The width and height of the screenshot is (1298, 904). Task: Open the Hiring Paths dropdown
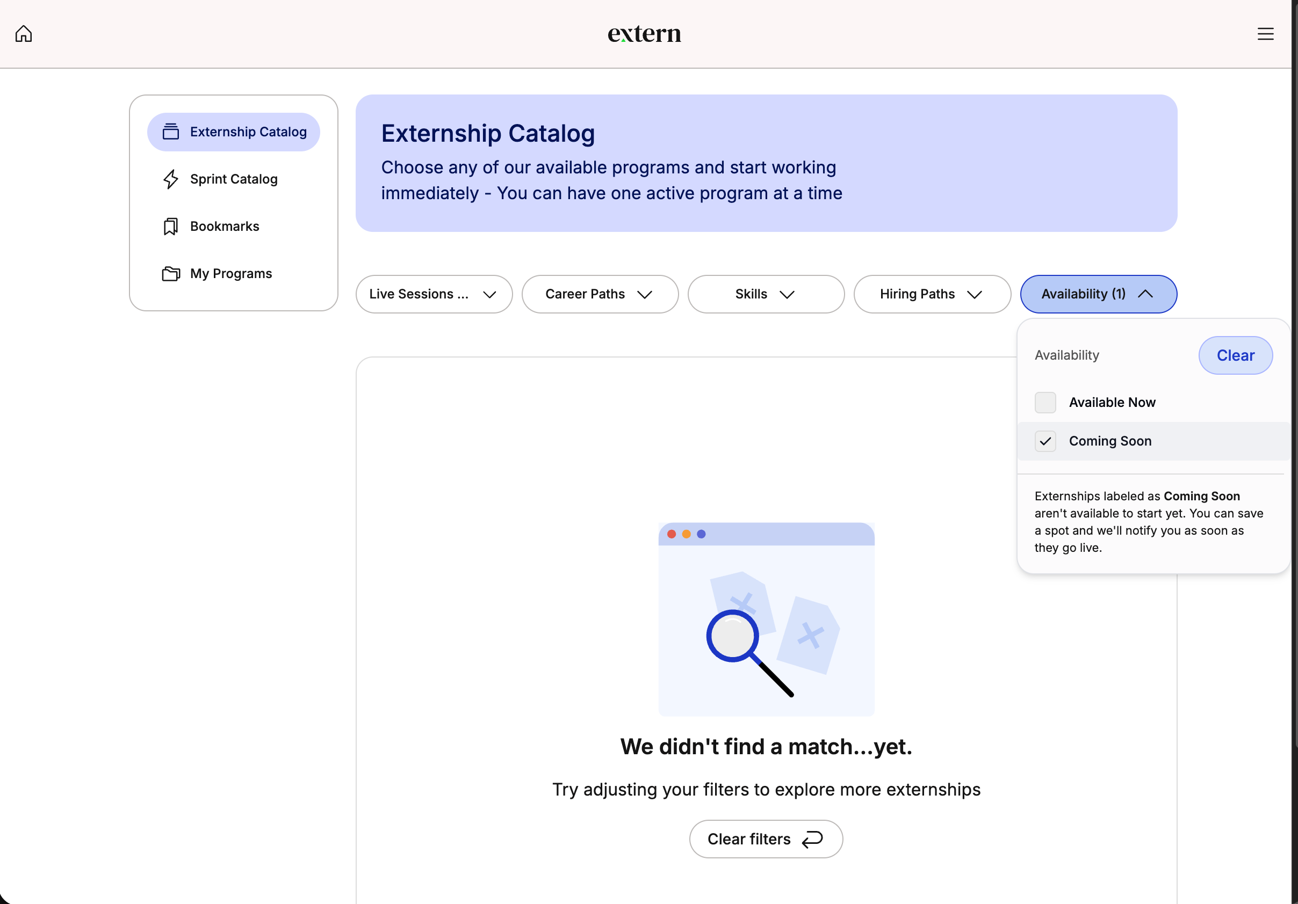[932, 294]
